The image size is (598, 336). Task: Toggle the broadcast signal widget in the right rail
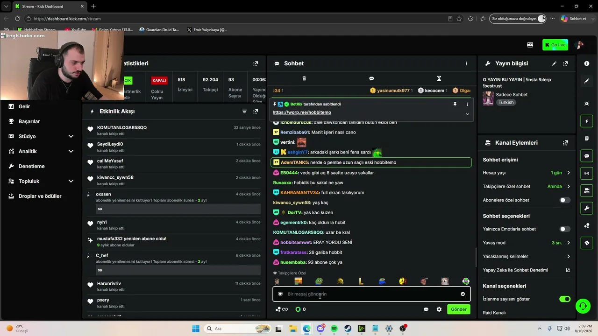587,173
